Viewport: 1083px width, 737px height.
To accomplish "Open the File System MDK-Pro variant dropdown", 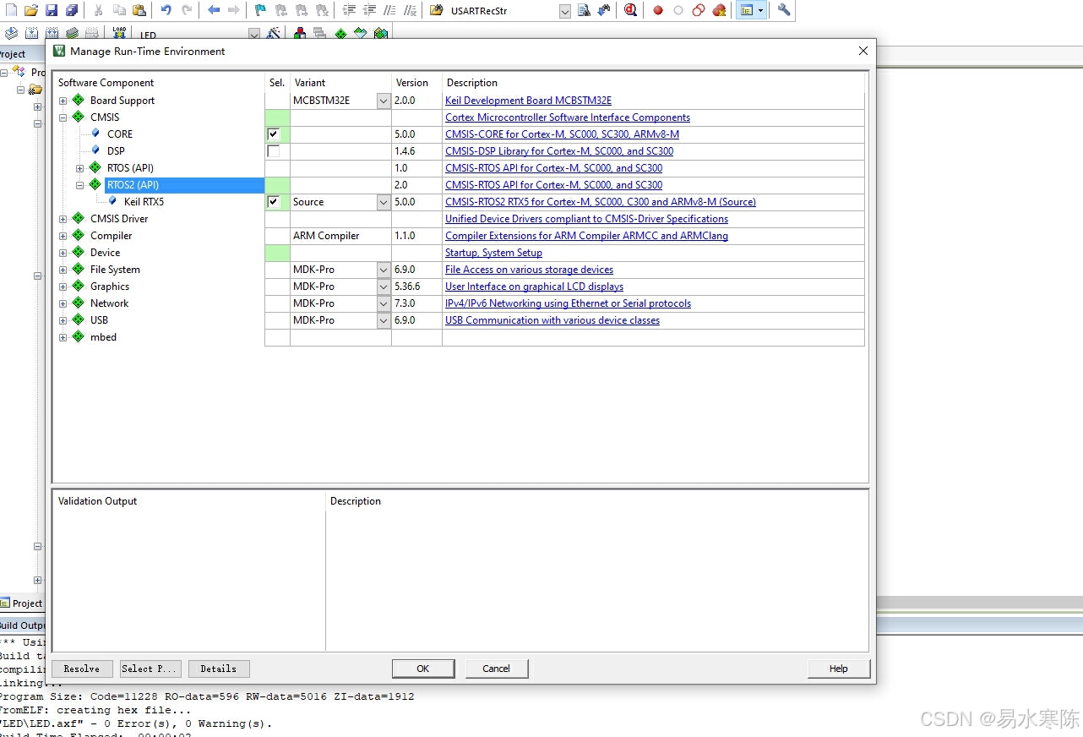I will pos(384,270).
